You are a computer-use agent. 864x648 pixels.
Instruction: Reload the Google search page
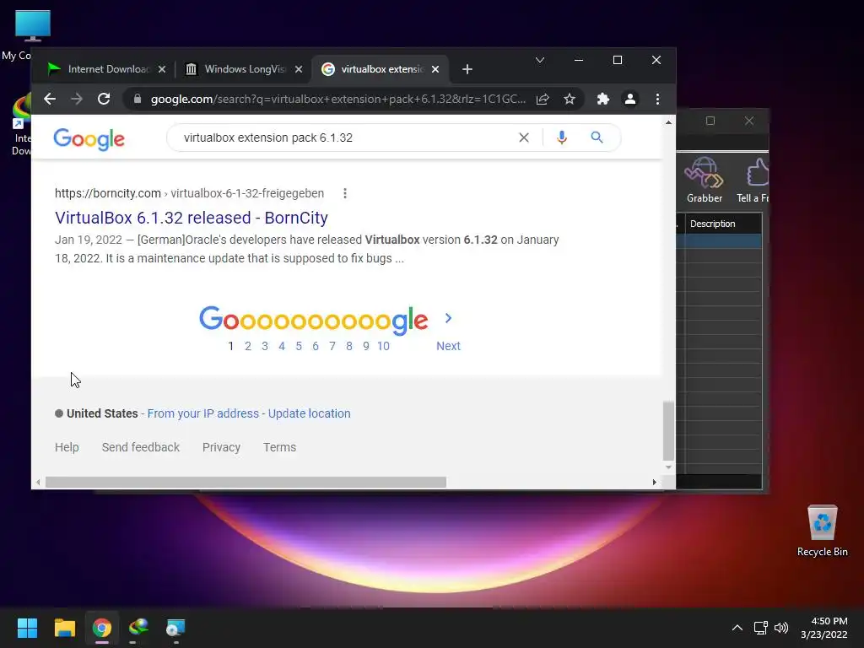tap(104, 100)
